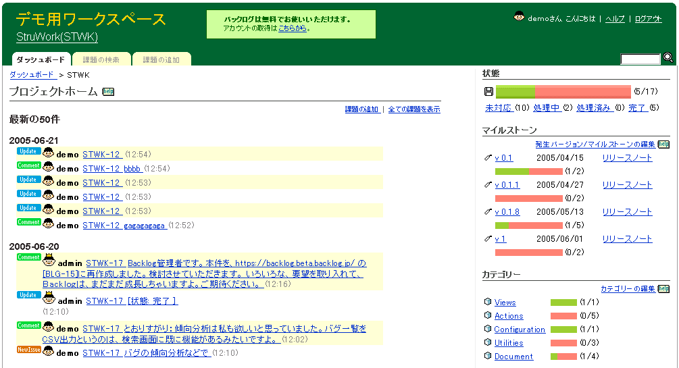
Task: Click pencil icon beside v 0.1.8
Action: coord(488,211)
